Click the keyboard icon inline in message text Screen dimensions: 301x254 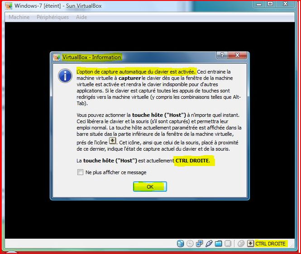[x=113, y=141]
